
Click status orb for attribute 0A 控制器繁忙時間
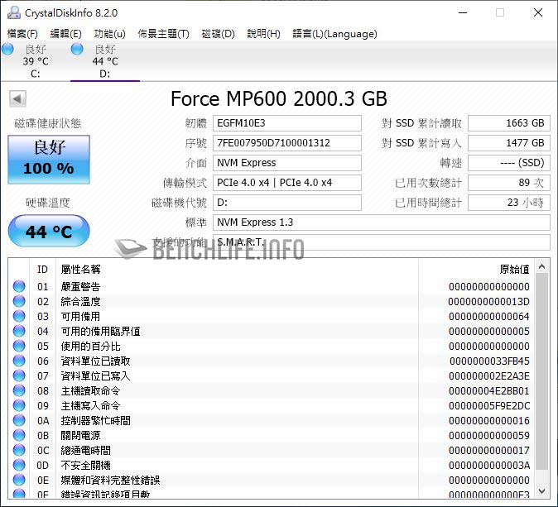pos(19,421)
